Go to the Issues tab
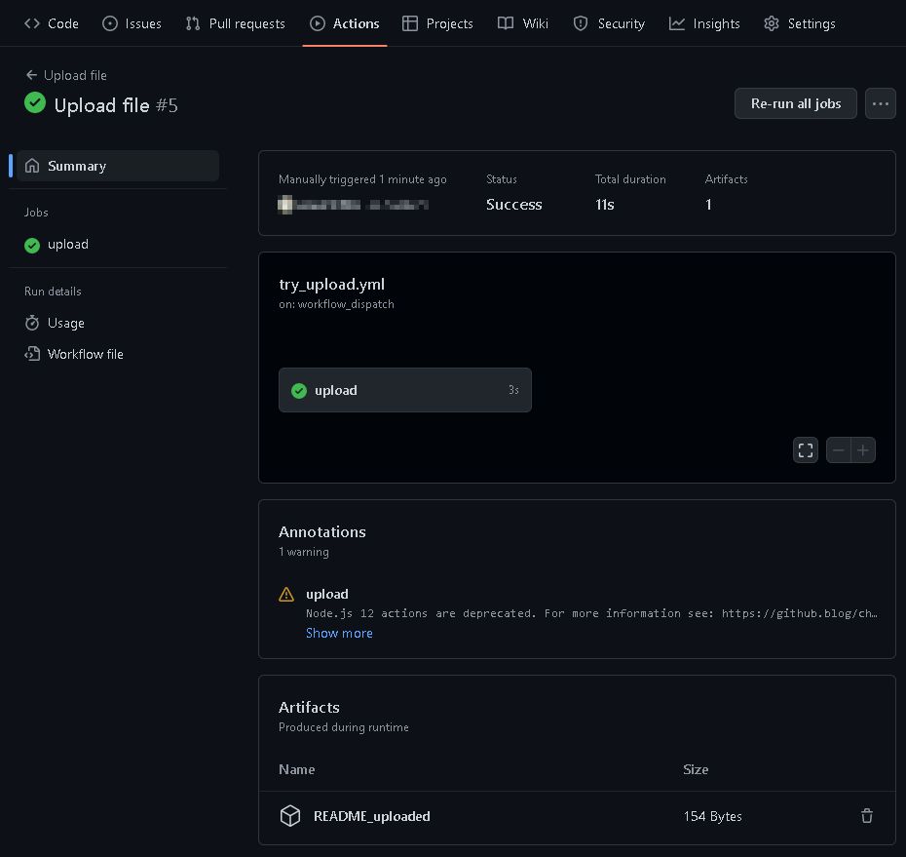Screen dimensions: 906x857 point(132,23)
